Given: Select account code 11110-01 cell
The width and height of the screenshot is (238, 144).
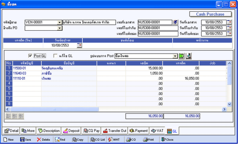Looking at the screenshot, I should (x=27, y=78).
